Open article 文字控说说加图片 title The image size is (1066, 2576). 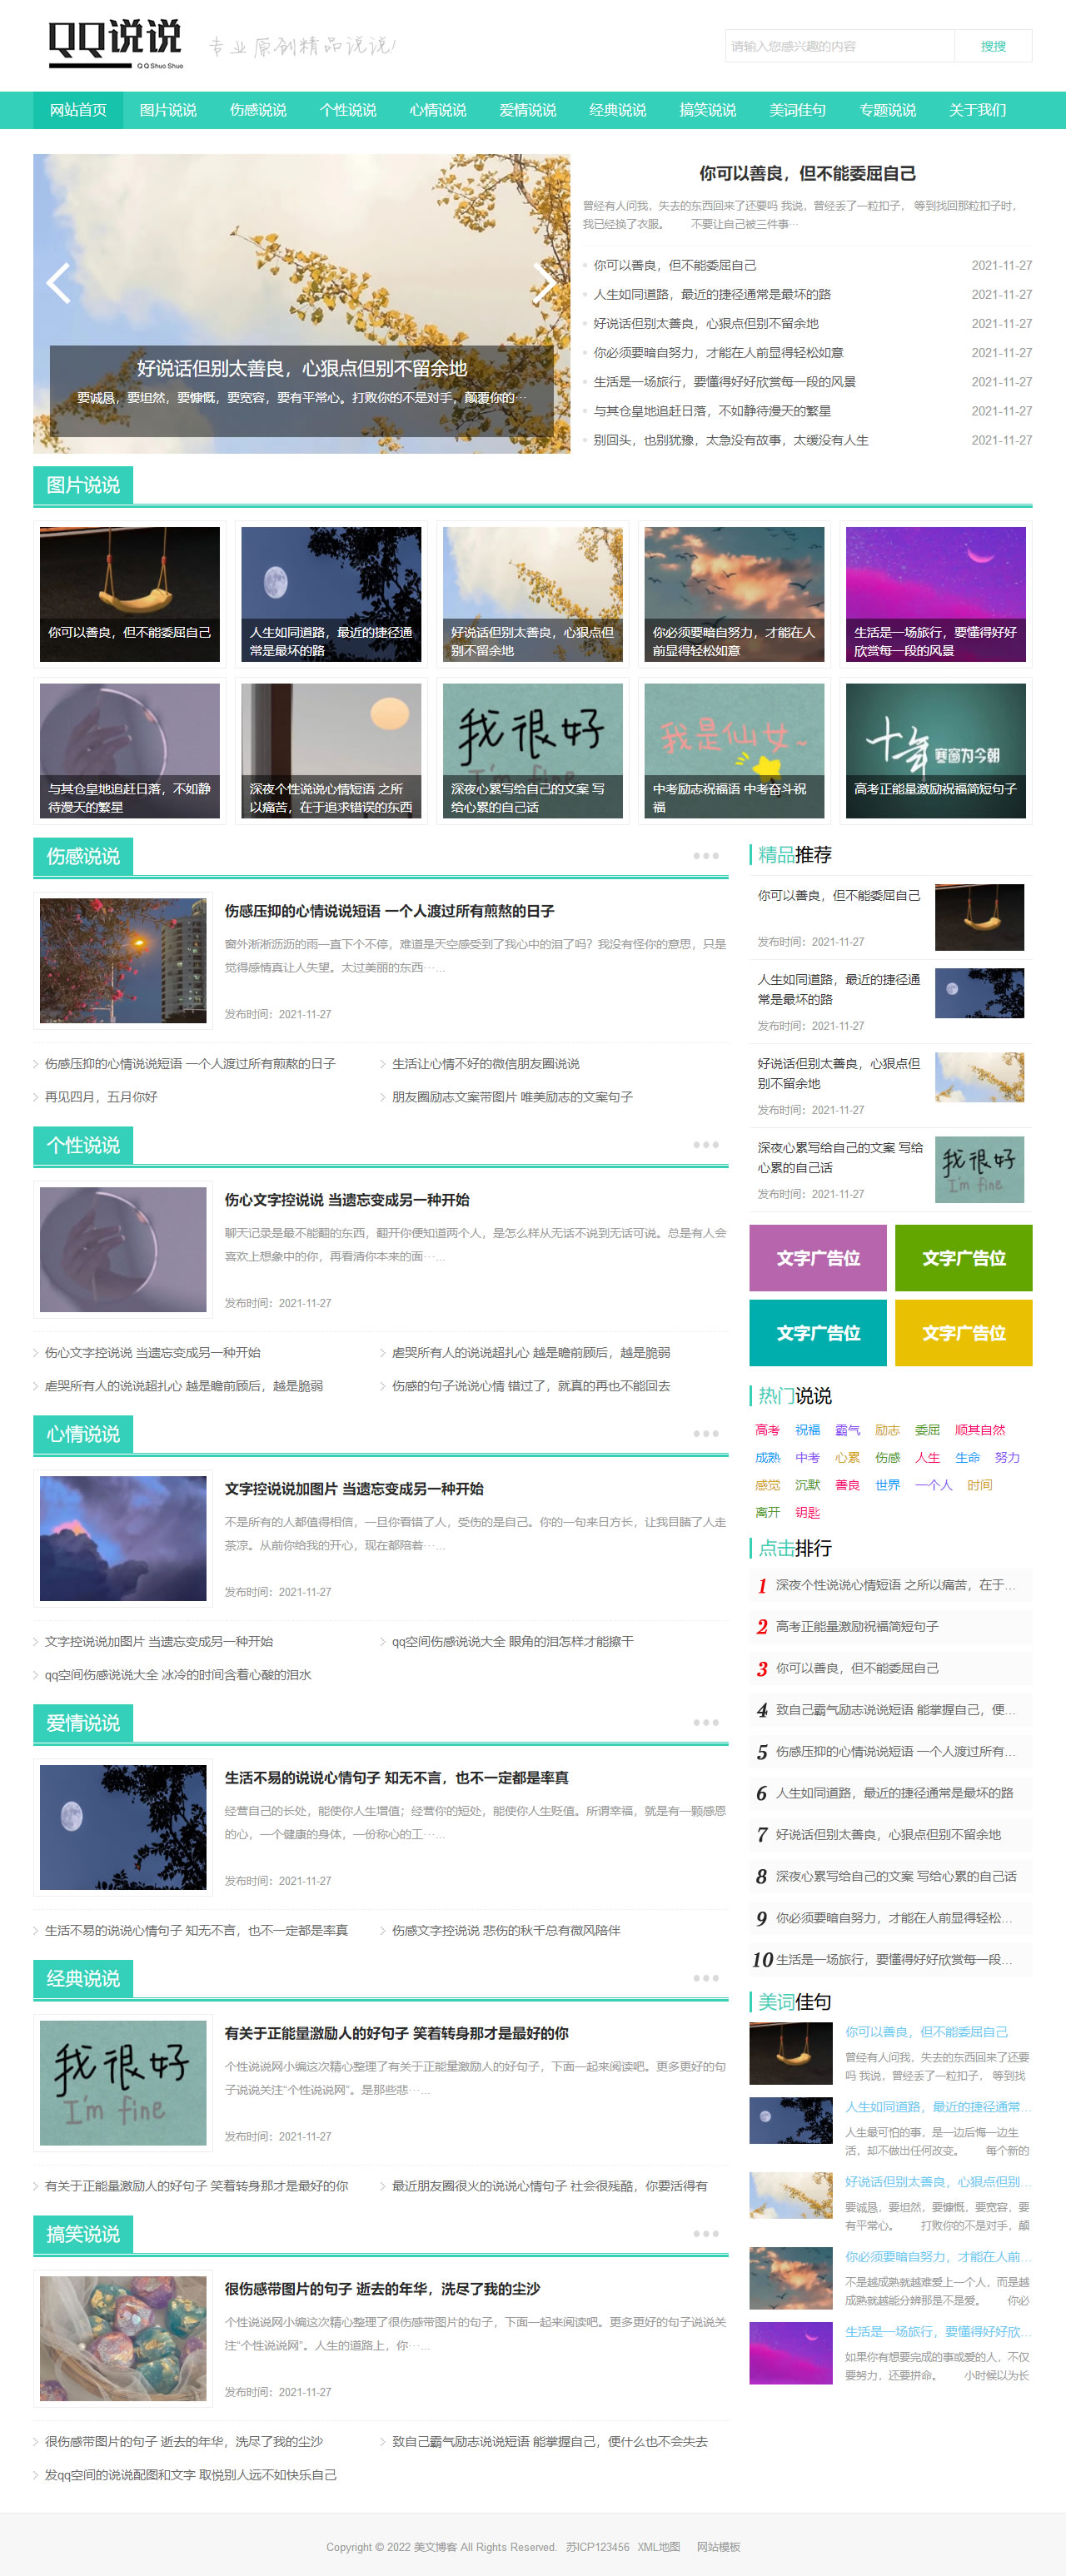[354, 1489]
